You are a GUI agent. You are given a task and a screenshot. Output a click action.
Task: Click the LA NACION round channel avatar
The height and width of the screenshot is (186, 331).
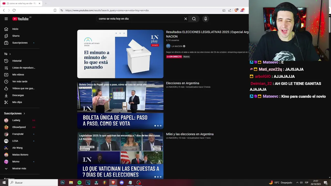168,46
